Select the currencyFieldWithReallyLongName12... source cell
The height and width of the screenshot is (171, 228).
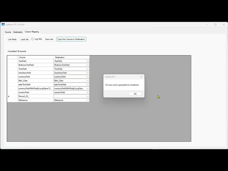click(36, 88)
